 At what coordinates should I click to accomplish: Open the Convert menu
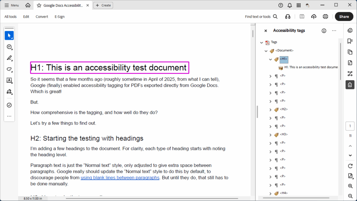click(42, 17)
